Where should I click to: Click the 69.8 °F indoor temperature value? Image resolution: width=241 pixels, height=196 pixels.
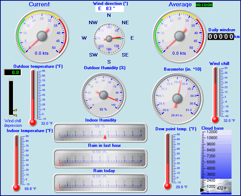[31, 189]
